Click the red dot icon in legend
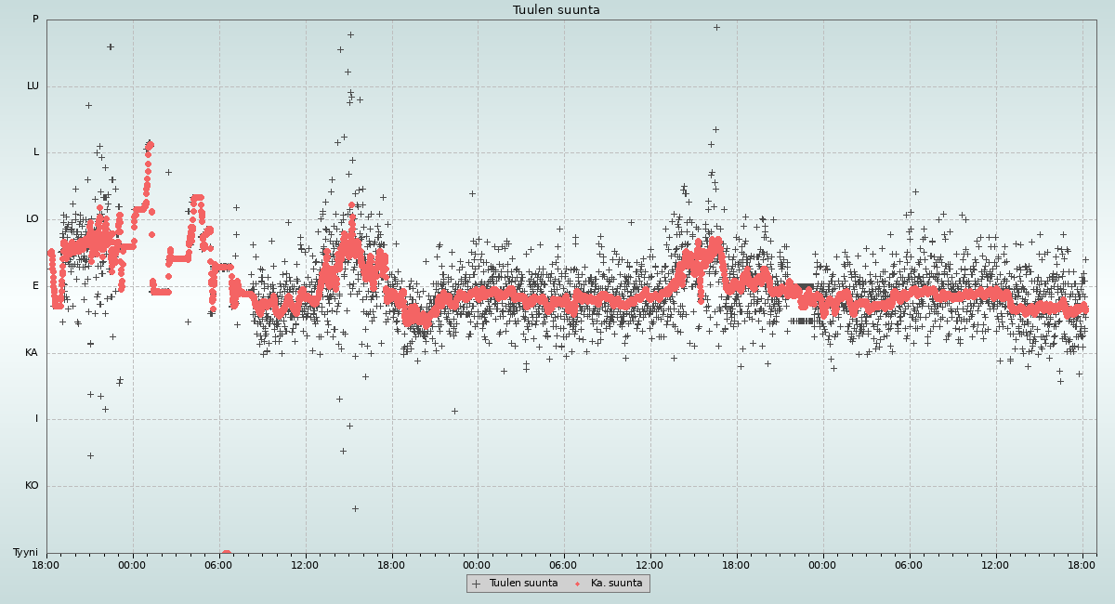This screenshot has height=604, width=1115. coord(577,584)
